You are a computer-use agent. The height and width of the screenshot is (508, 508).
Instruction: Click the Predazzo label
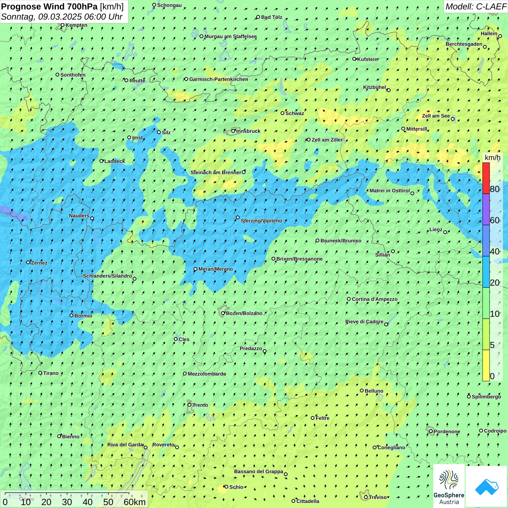coord(251,348)
